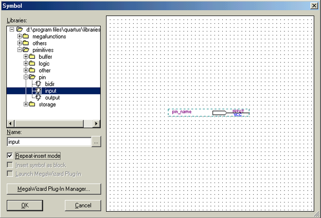
Task: Click the others folder icon
Action: point(26,43)
